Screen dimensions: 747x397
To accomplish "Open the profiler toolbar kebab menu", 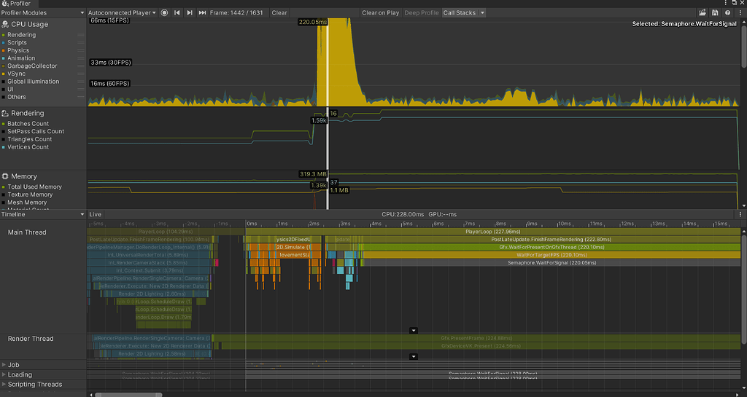I will [x=740, y=13].
